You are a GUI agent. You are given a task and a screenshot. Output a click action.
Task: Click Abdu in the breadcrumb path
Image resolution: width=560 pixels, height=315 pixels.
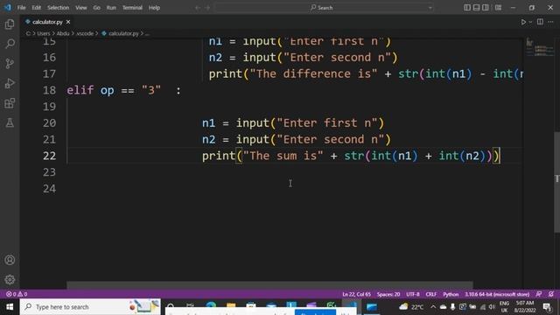pos(63,33)
